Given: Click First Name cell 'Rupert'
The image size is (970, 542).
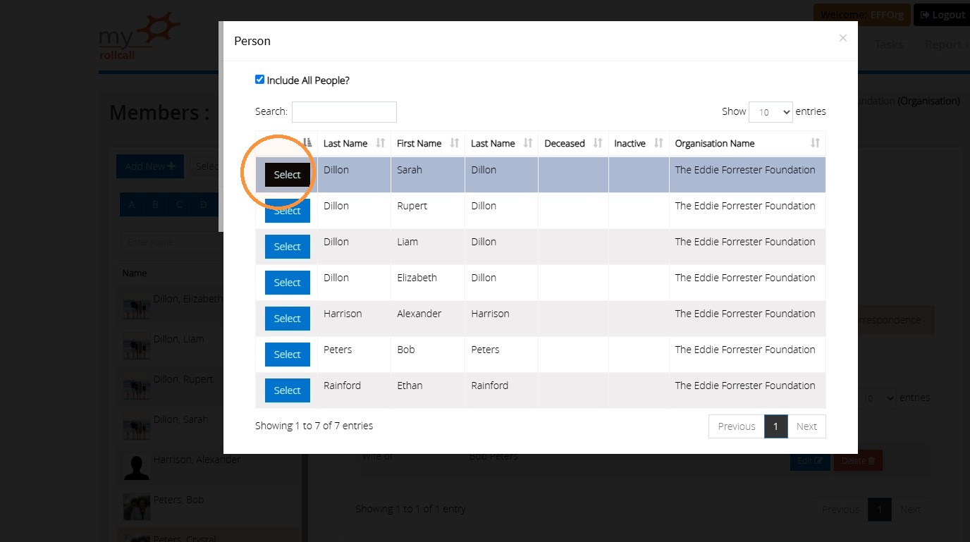Looking at the screenshot, I should [412, 206].
